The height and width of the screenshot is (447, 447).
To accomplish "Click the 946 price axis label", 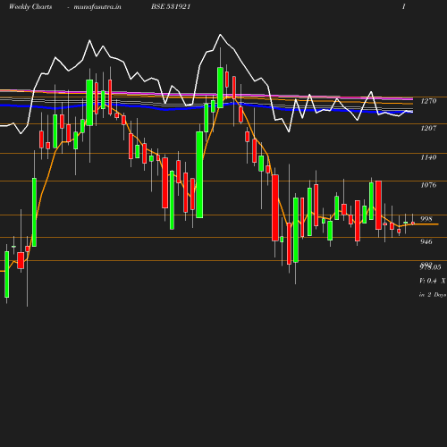I will (426, 241).
